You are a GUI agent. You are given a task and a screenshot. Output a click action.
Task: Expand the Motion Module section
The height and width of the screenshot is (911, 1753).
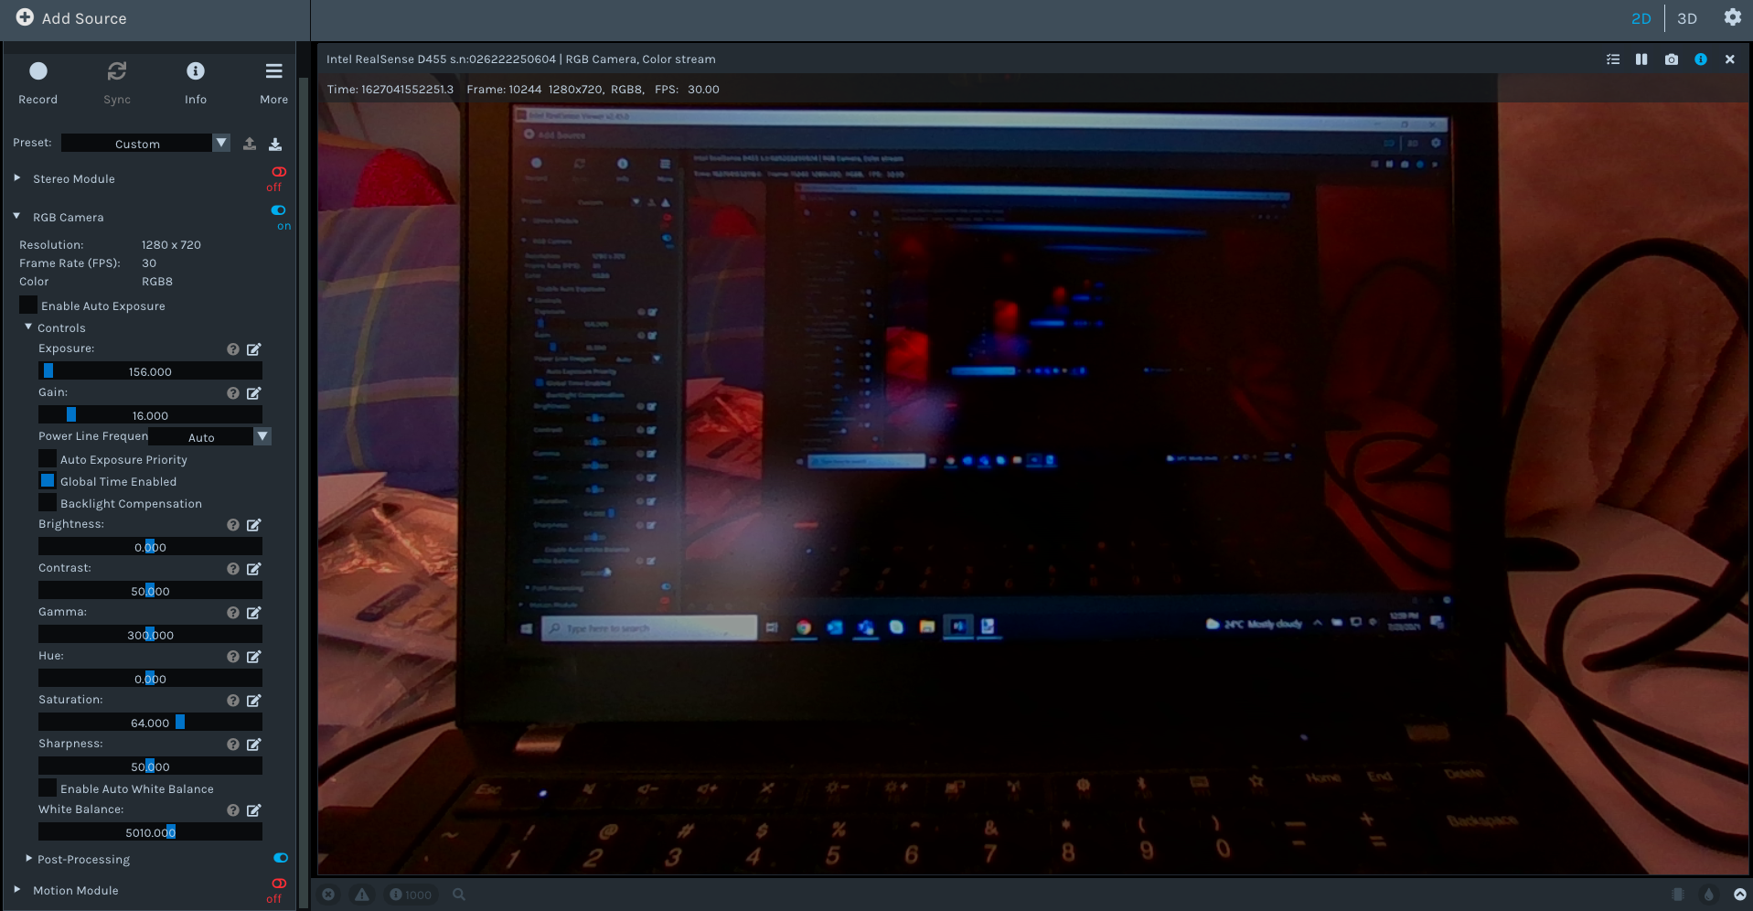[x=16, y=890]
